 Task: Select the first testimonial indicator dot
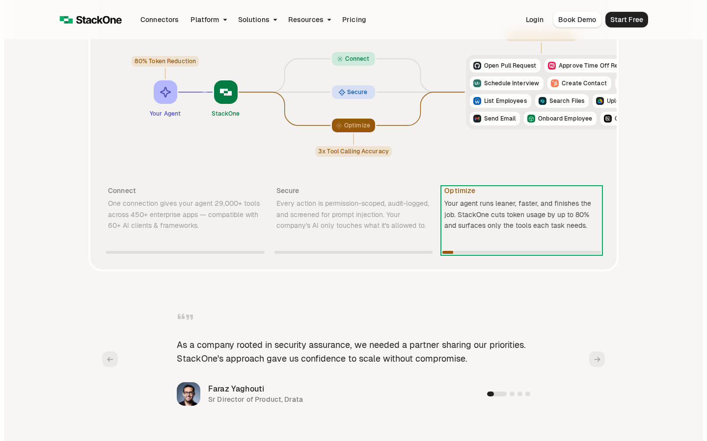[496, 394]
